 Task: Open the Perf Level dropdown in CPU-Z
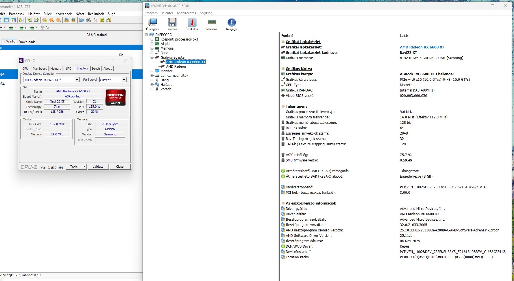(124, 80)
